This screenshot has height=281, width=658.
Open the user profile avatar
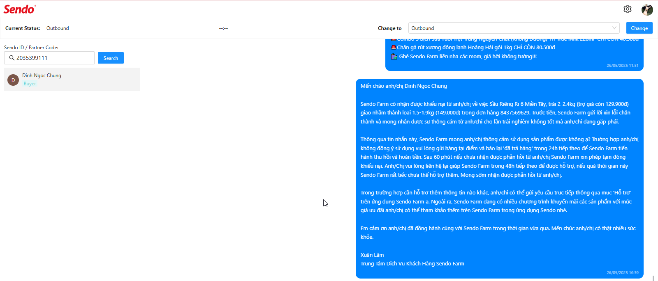click(647, 9)
